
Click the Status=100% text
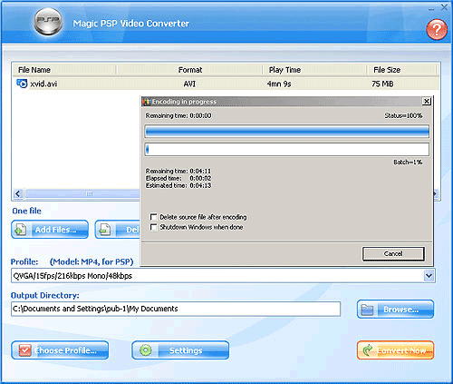(403, 115)
